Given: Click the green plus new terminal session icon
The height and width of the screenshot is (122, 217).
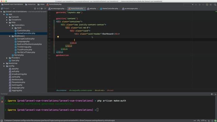Looking at the screenshot, I should (x=2, y=98).
